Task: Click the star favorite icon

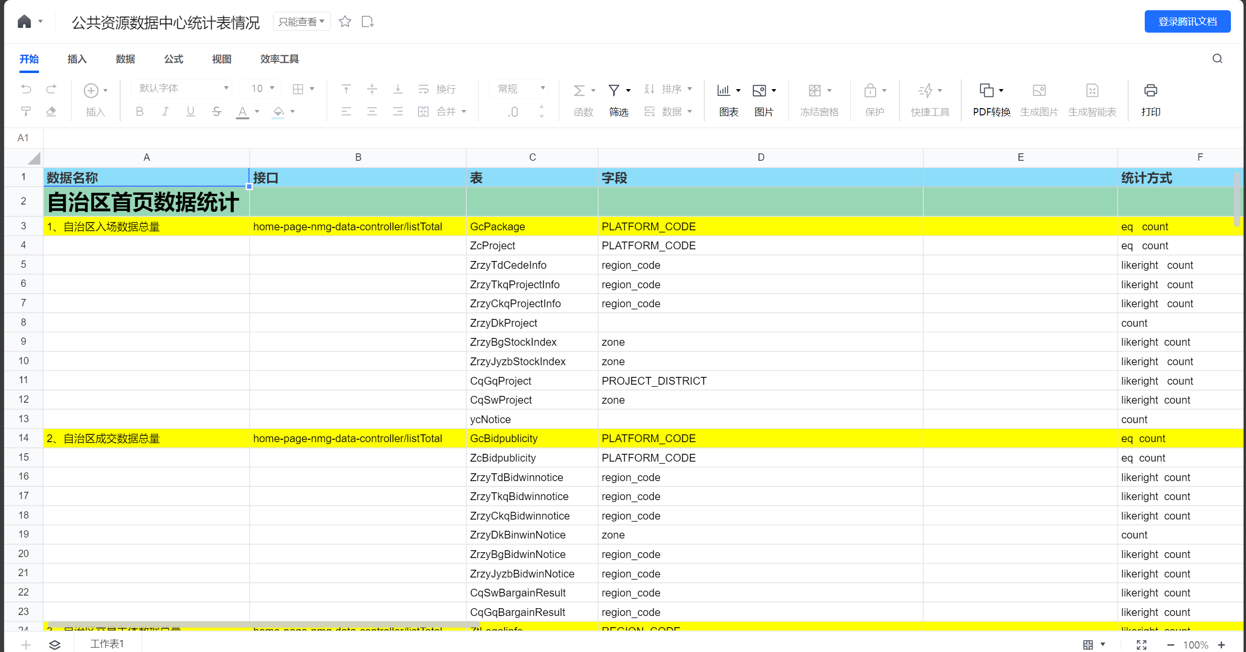Action: pyautogui.click(x=345, y=21)
